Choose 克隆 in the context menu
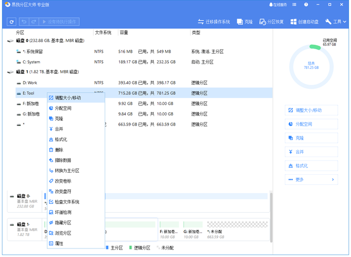The width and height of the screenshot is (351, 257). click(x=76, y=118)
